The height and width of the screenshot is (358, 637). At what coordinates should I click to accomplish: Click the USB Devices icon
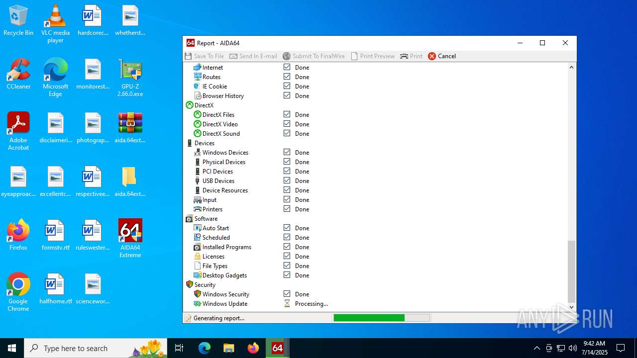[197, 180]
